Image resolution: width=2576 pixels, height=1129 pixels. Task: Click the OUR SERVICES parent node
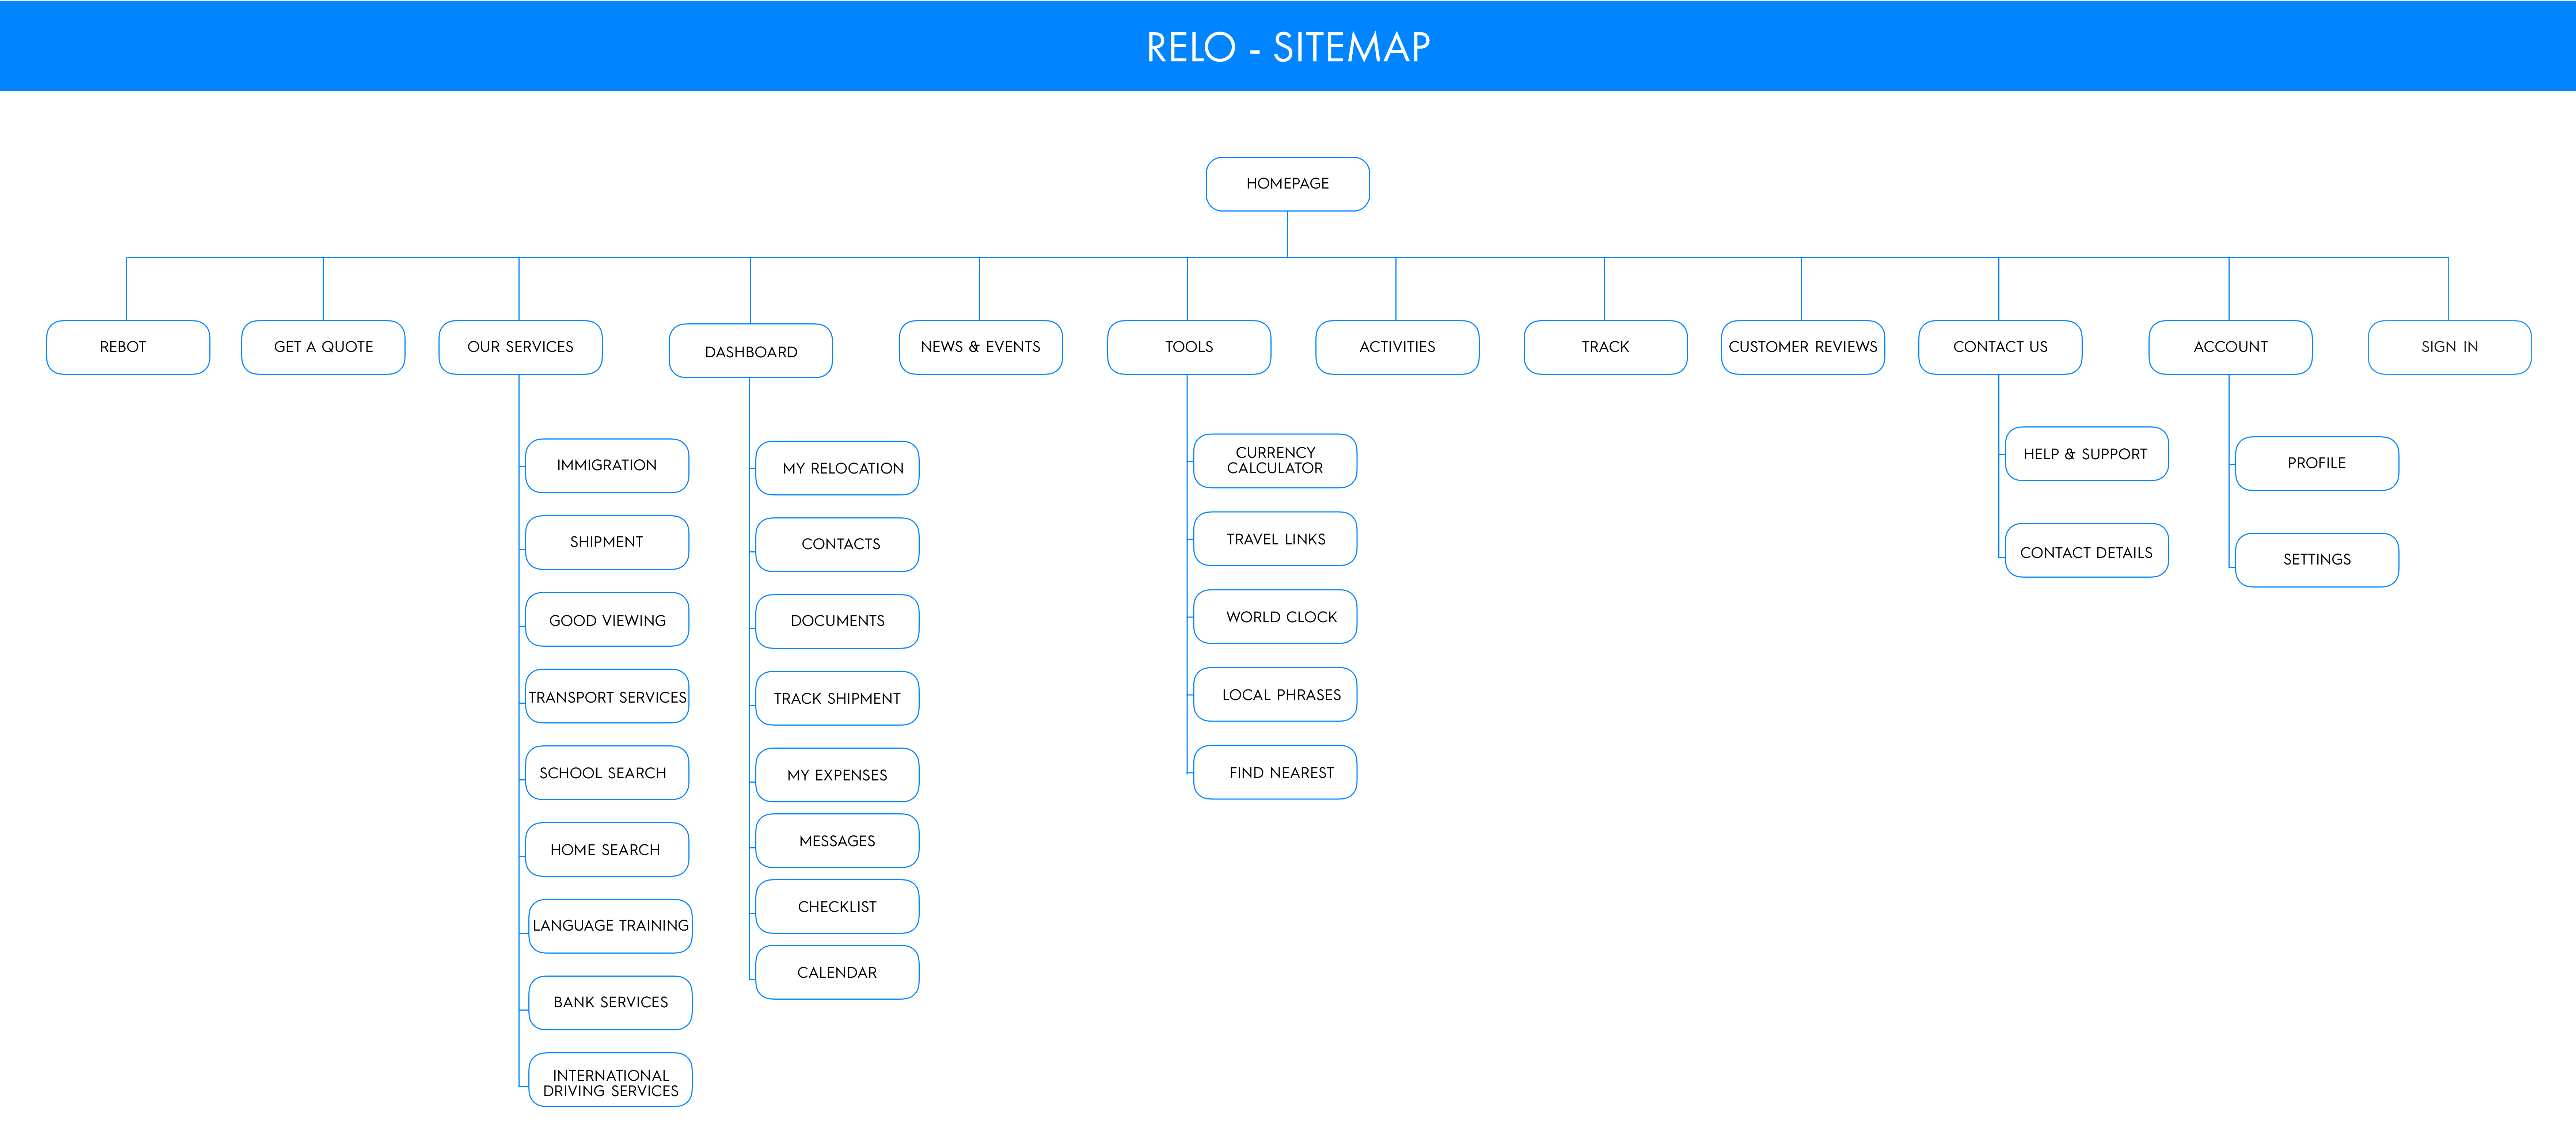520,347
